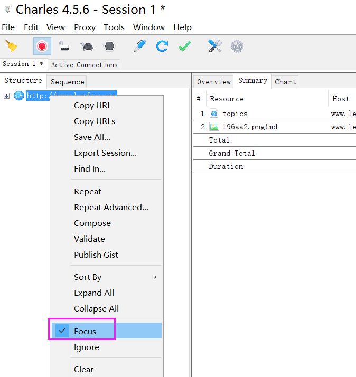Toggle breakpoints hexagon icon
Viewport: 356px width, 377px height.
click(109, 46)
